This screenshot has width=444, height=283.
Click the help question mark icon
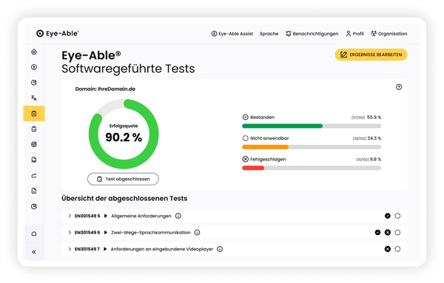click(399, 87)
